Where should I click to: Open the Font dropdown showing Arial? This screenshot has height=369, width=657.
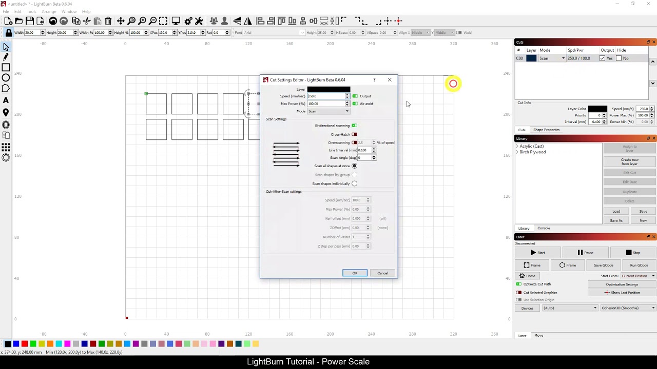pos(274,33)
